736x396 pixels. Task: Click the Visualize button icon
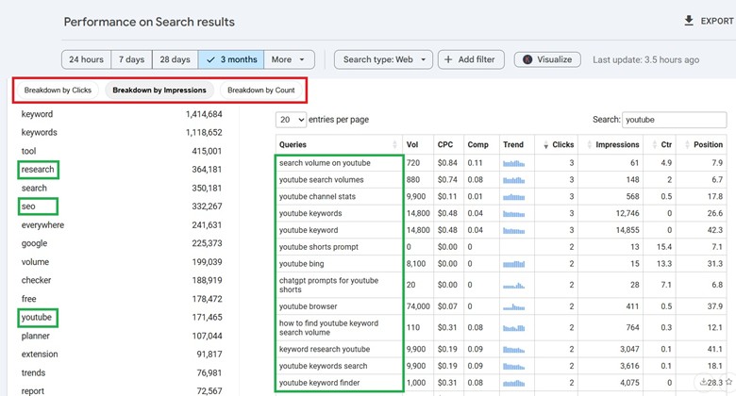528,59
